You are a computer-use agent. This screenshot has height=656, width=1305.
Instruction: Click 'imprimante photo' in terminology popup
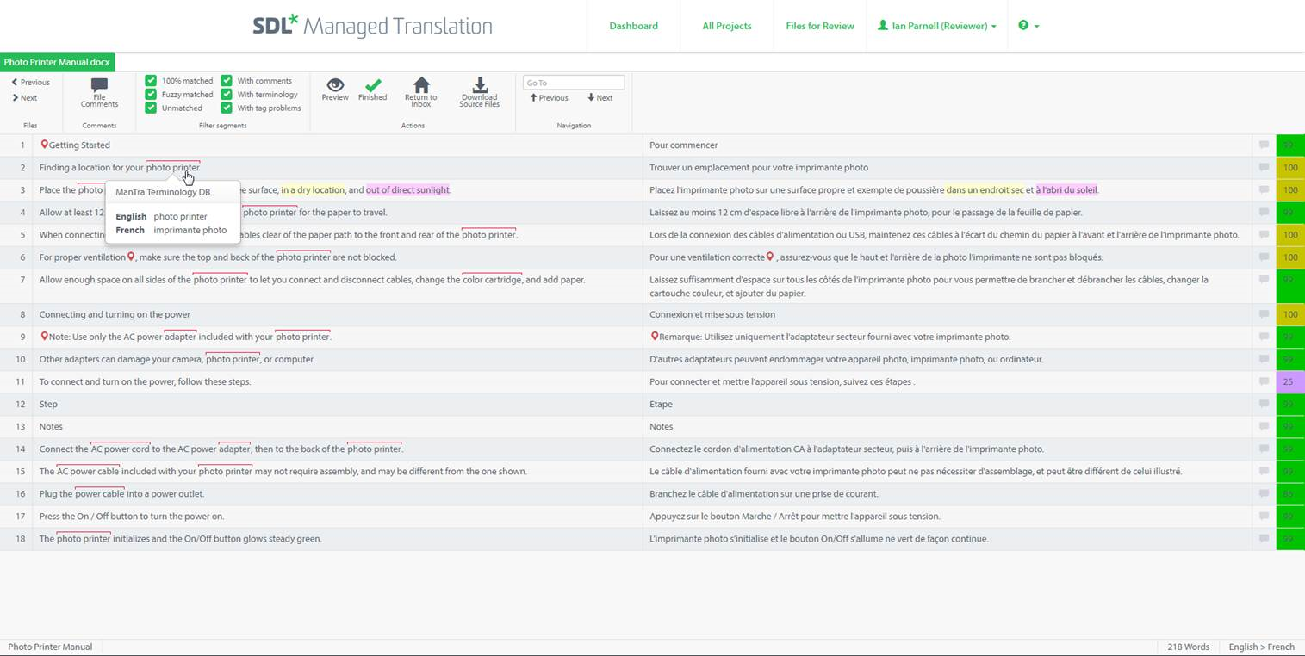click(190, 230)
